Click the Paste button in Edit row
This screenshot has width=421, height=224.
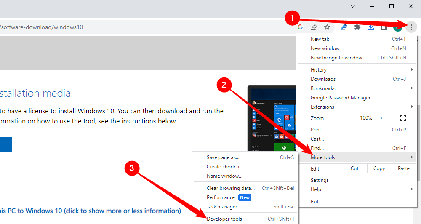click(403, 168)
